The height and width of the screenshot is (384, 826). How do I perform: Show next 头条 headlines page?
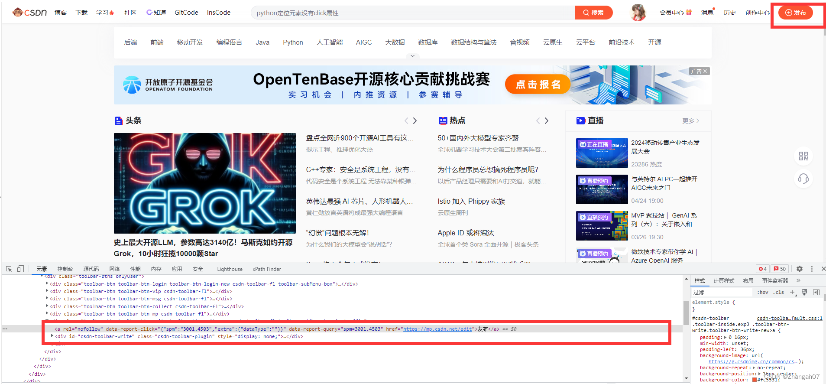[415, 120]
